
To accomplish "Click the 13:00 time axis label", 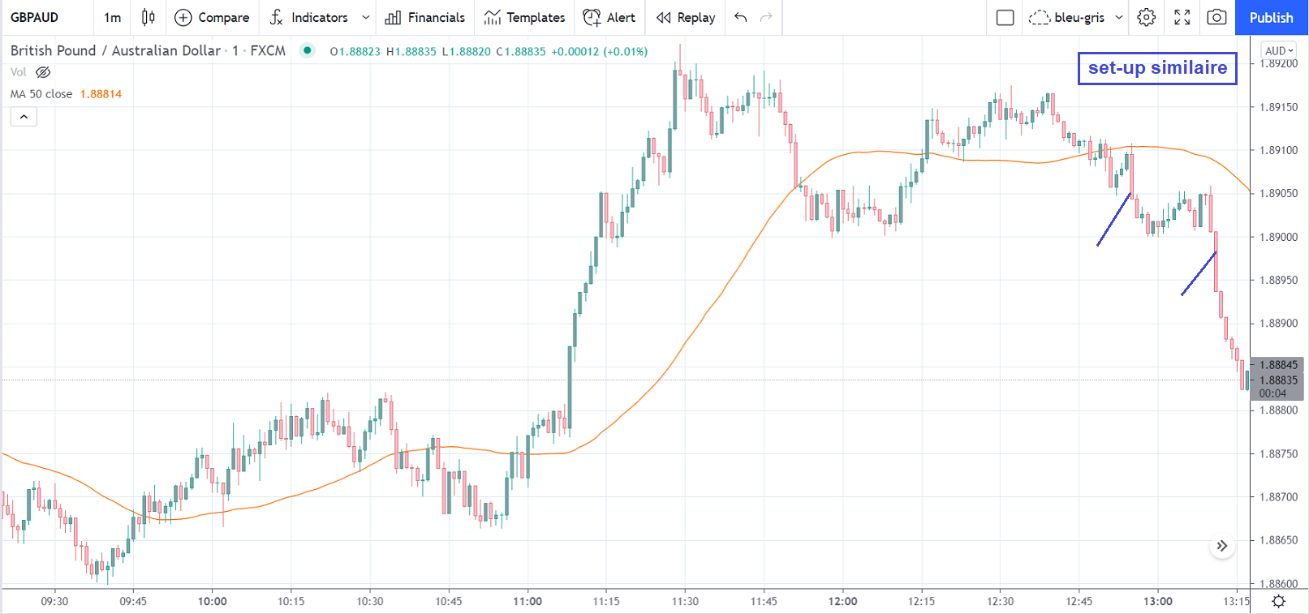I will (x=1158, y=601).
